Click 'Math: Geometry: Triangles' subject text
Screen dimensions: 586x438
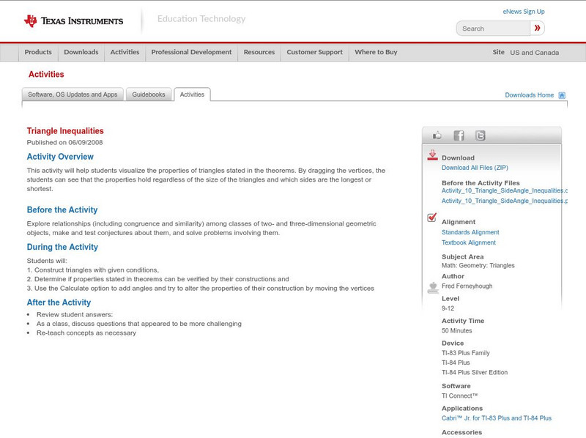[x=478, y=265]
